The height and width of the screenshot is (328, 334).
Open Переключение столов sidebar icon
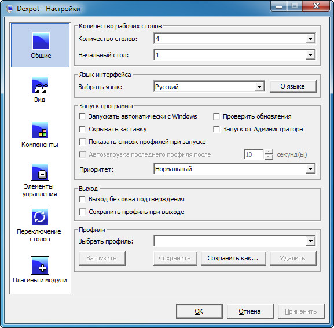pyautogui.click(x=40, y=217)
